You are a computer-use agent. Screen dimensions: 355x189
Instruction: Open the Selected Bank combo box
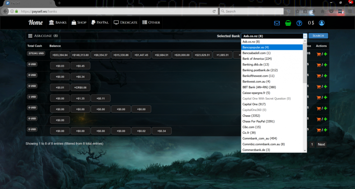[274, 36]
